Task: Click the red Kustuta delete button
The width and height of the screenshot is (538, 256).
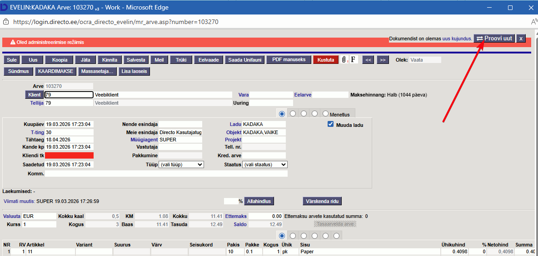Action: 326,60
